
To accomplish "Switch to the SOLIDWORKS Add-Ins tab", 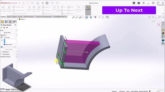I will pyautogui.click(x=60, y=17).
